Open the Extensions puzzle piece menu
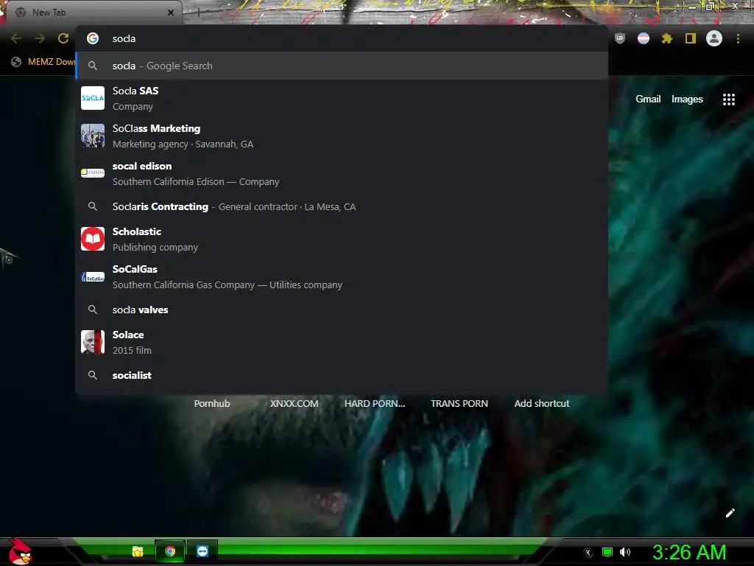The width and height of the screenshot is (754, 566). [667, 38]
